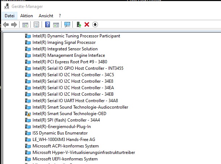Select Intel(R) Integrated Sensor Solution

pos(65,49)
